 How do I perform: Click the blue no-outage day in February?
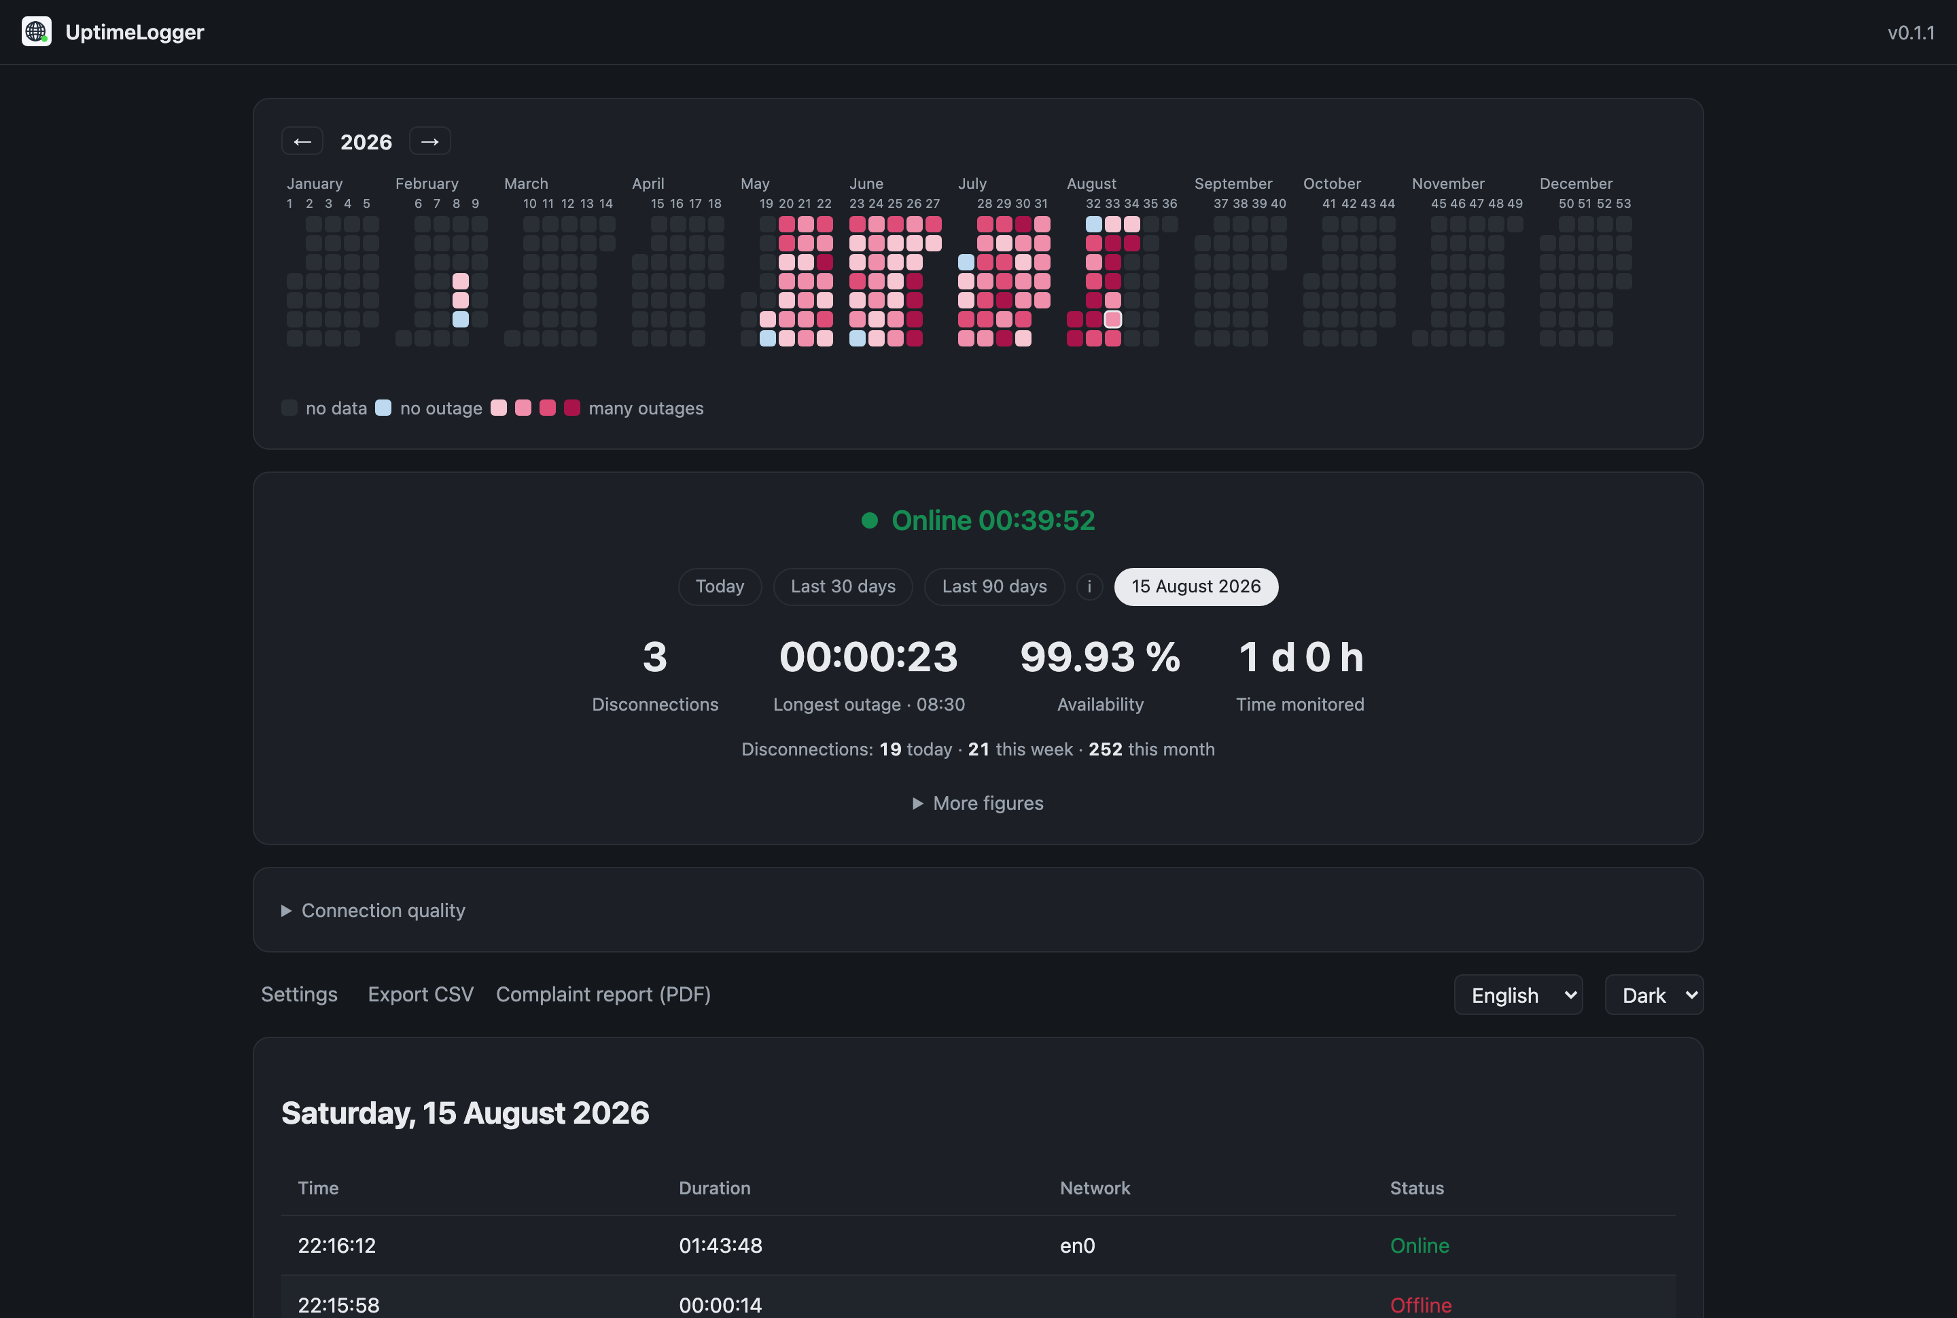click(x=461, y=319)
